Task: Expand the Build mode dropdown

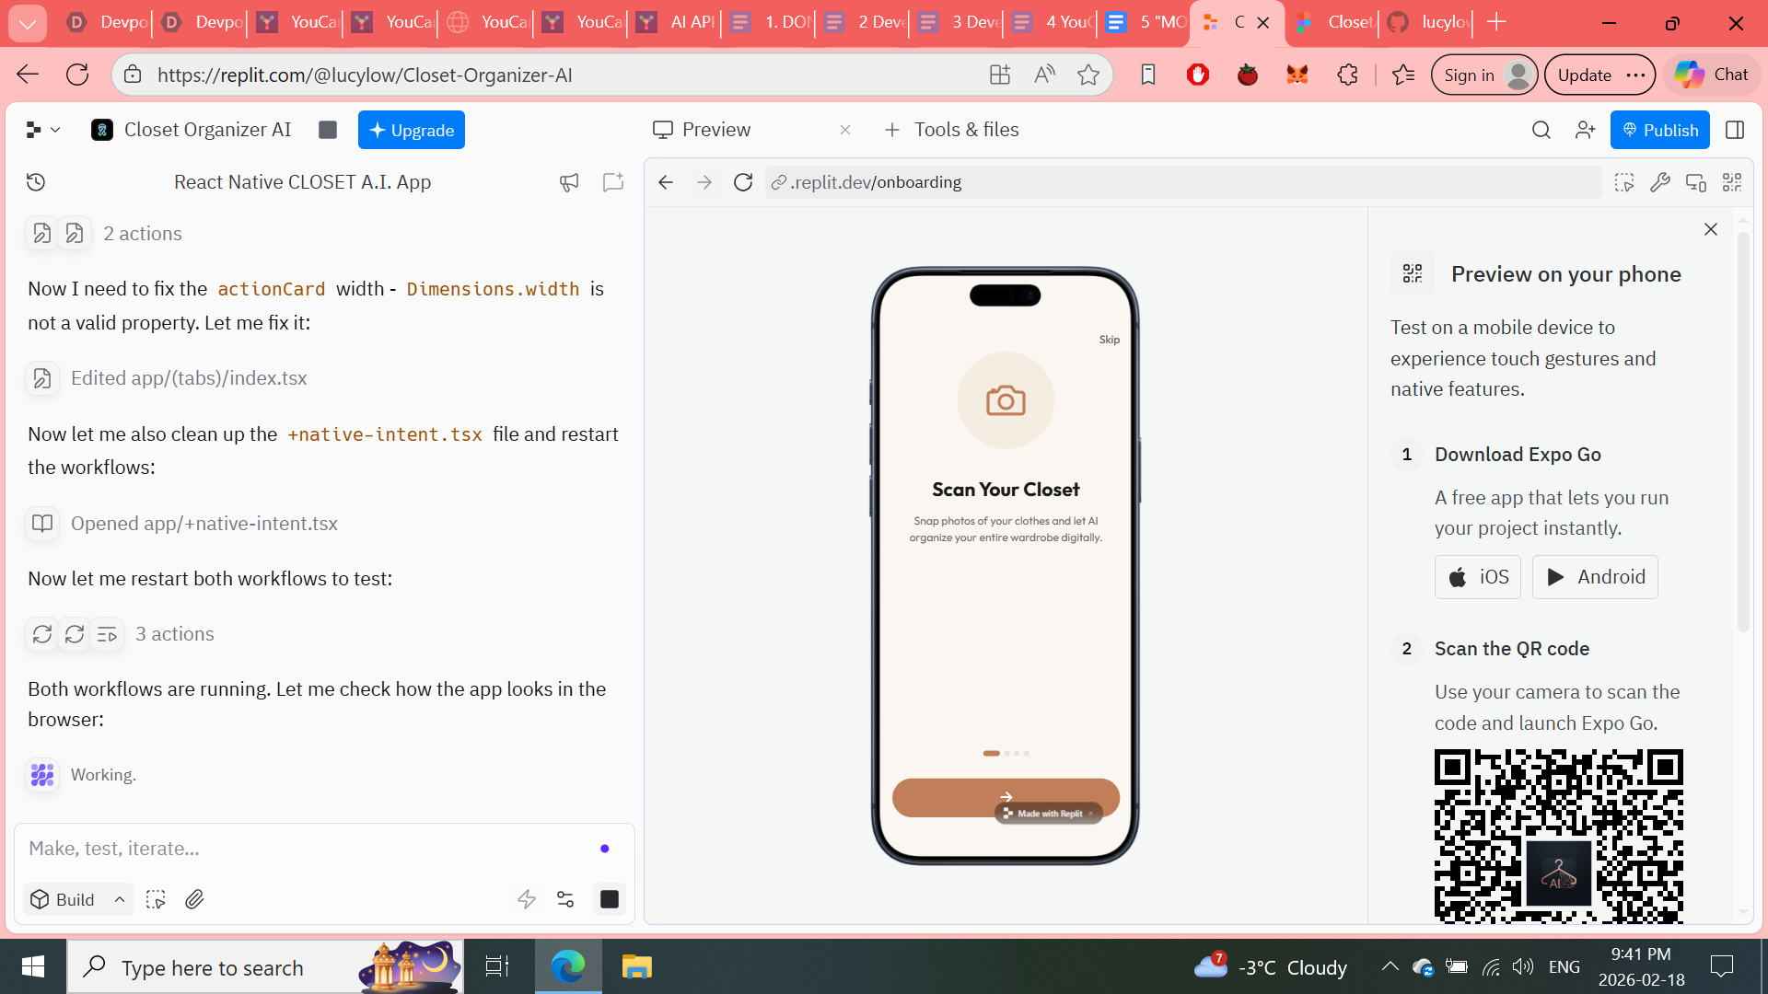Action: click(x=77, y=899)
